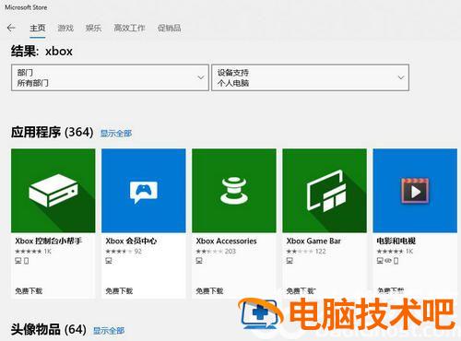Click 免费下载 under Xbox Game Bar

coord(301,290)
